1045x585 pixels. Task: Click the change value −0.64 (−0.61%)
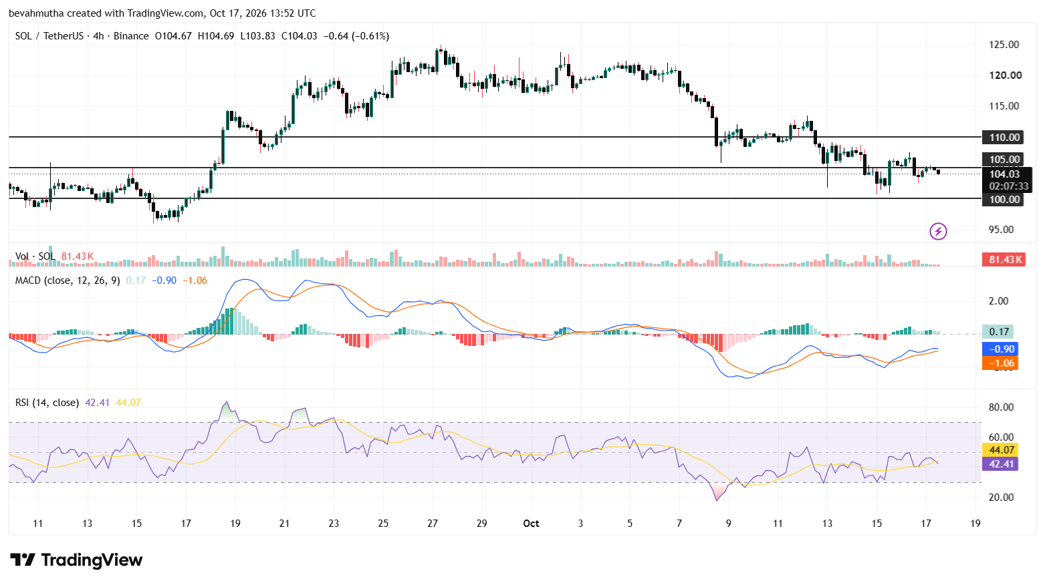pos(356,36)
